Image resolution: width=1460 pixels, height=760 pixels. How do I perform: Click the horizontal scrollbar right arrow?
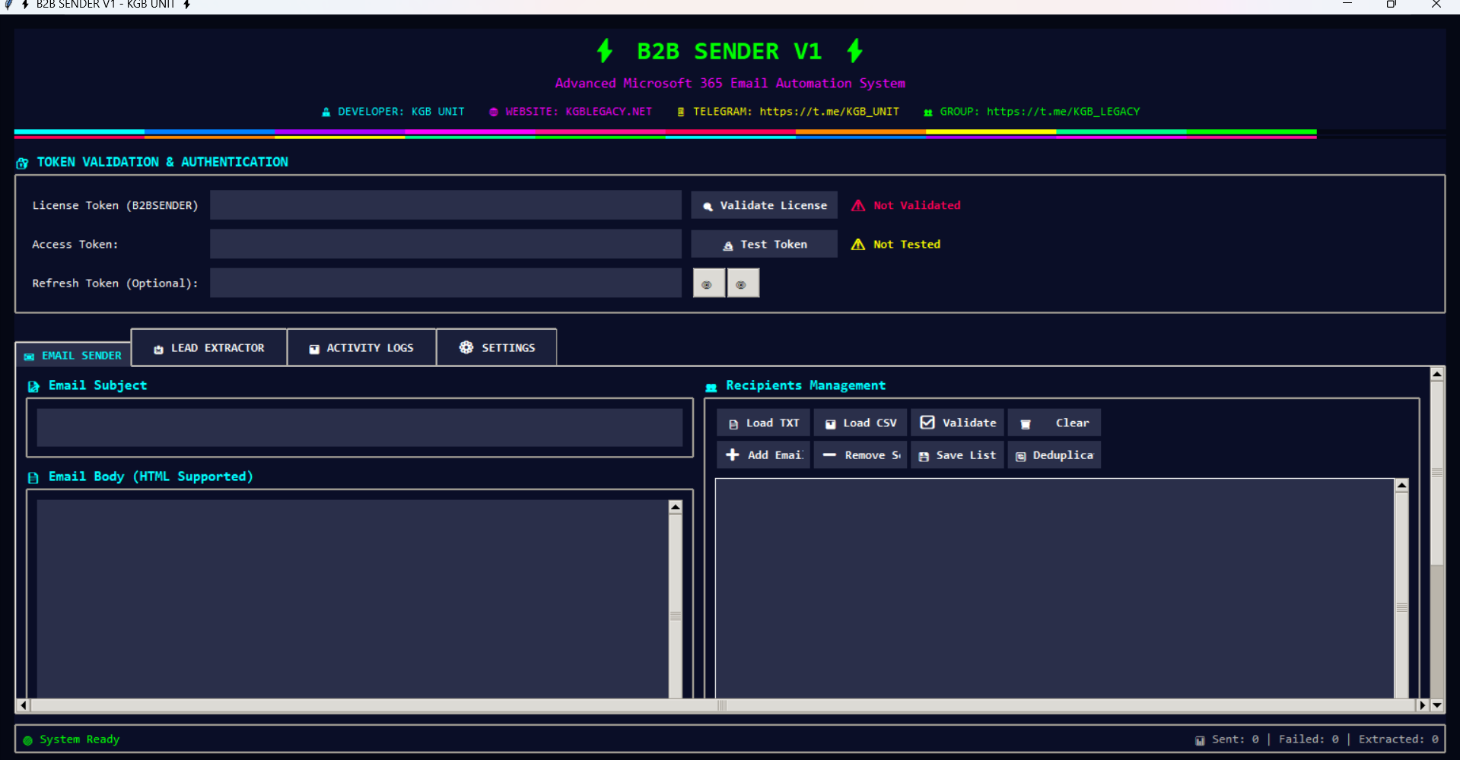pos(1422,705)
